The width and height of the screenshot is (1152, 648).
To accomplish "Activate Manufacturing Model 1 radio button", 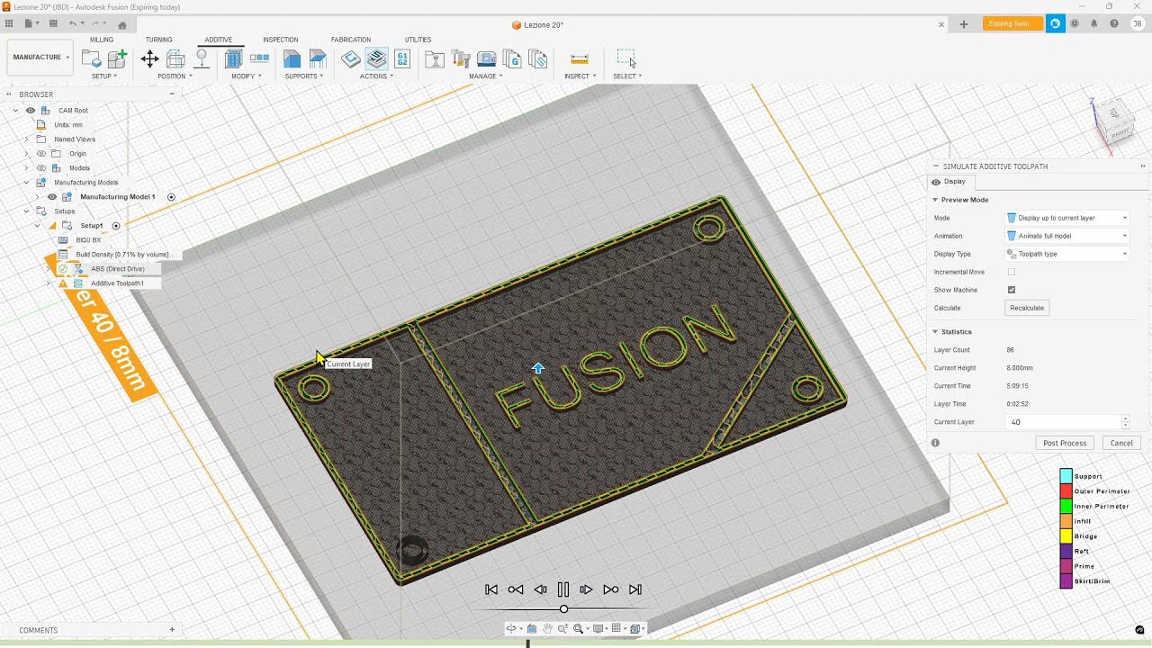I will pyautogui.click(x=171, y=197).
